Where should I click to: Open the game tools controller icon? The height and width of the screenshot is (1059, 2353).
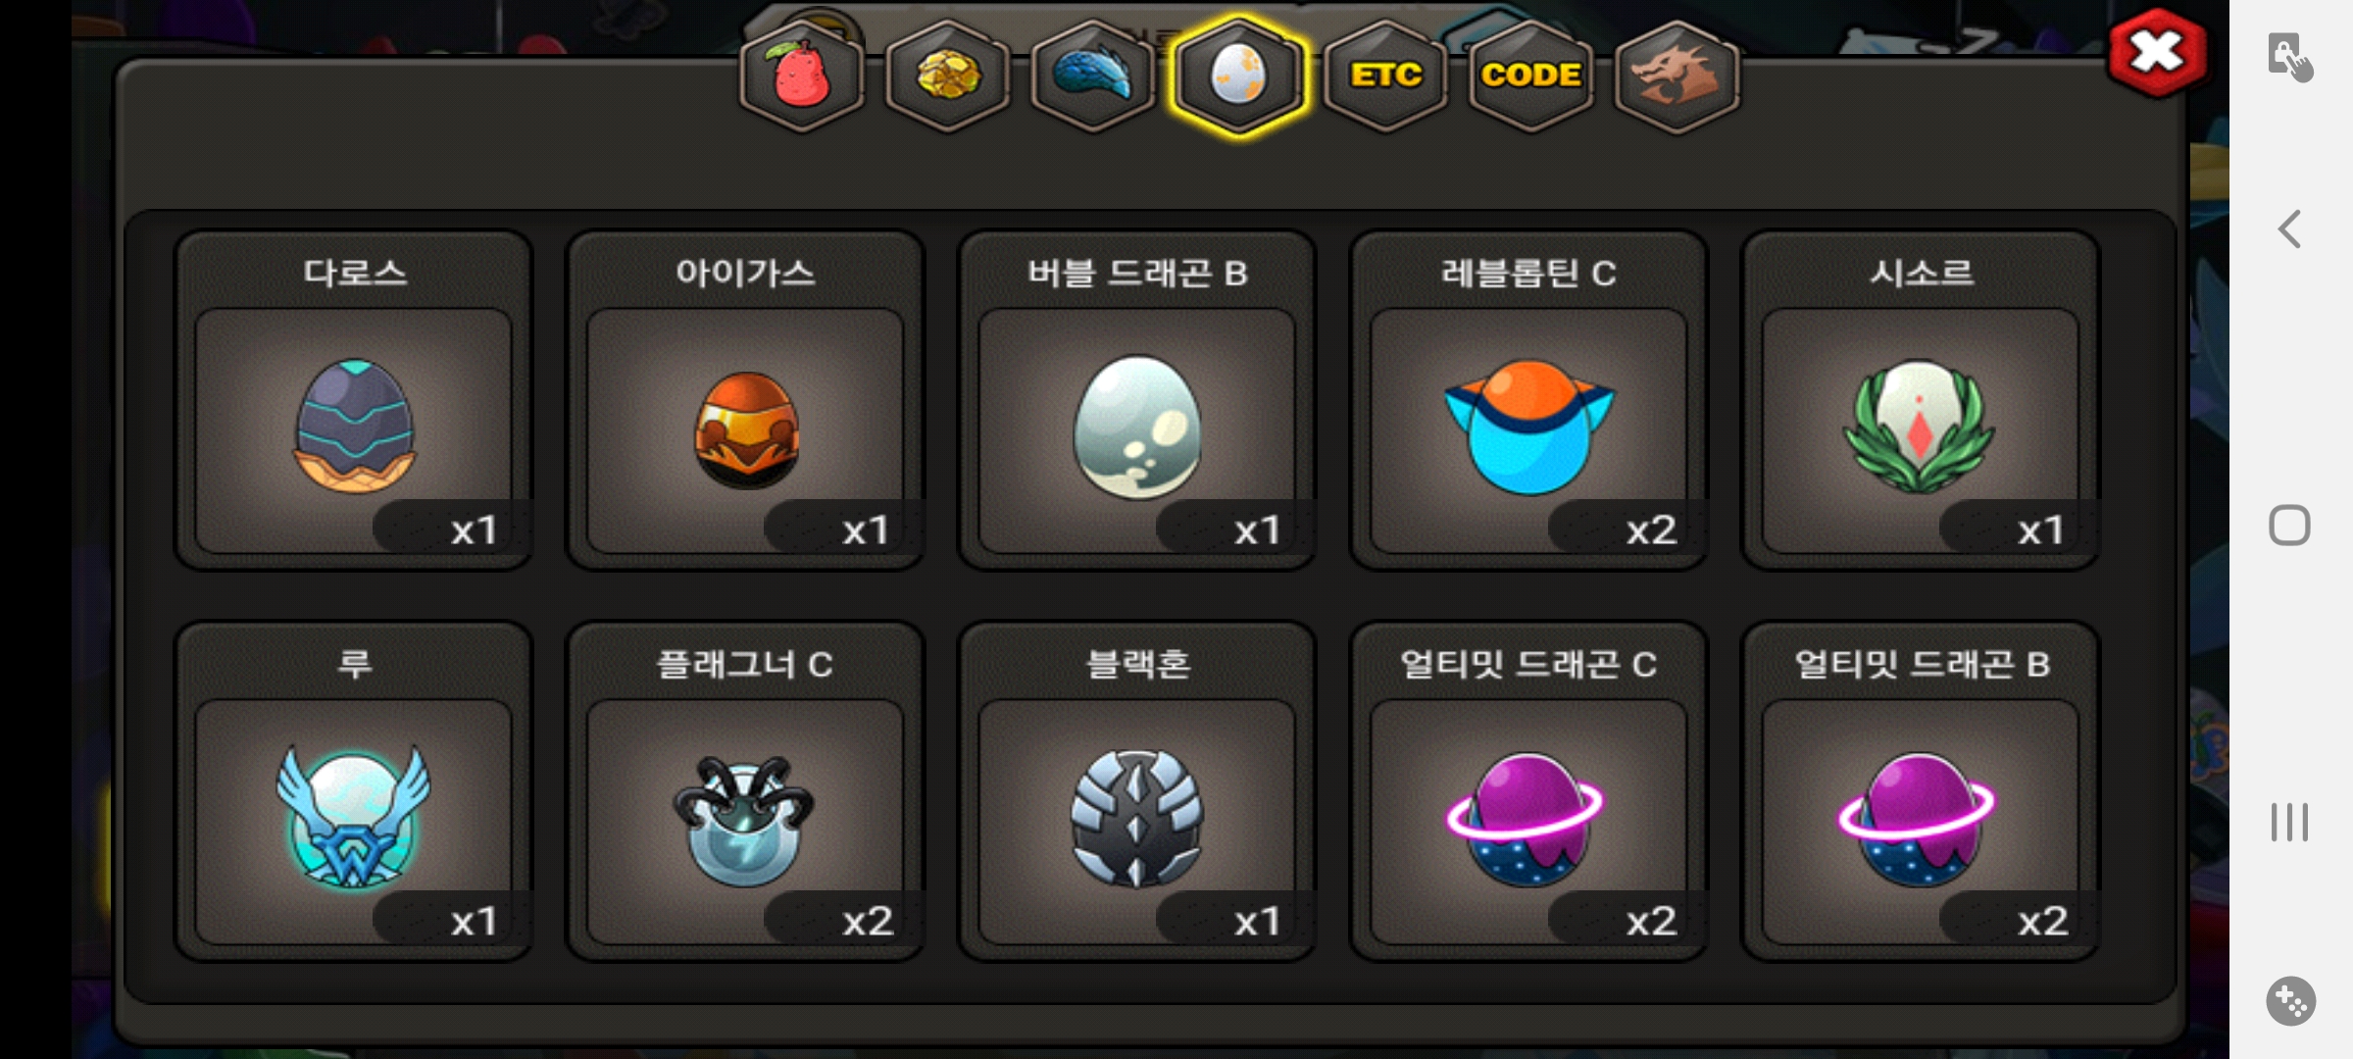click(2290, 1001)
